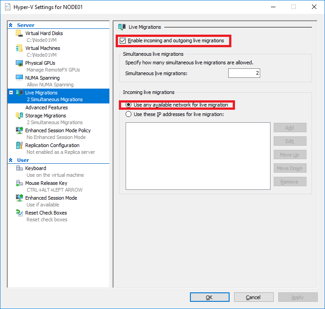The height and width of the screenshot is (309, 325).
Task: Select Use these IP addresses radio button
Action: click(128, 114)
